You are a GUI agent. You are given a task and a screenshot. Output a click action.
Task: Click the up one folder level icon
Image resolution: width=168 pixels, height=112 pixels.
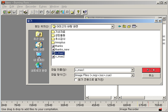click(124, 26)
